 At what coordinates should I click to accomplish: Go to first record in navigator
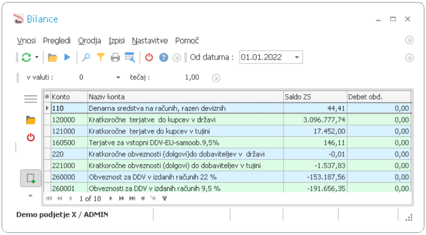point(49,198)
